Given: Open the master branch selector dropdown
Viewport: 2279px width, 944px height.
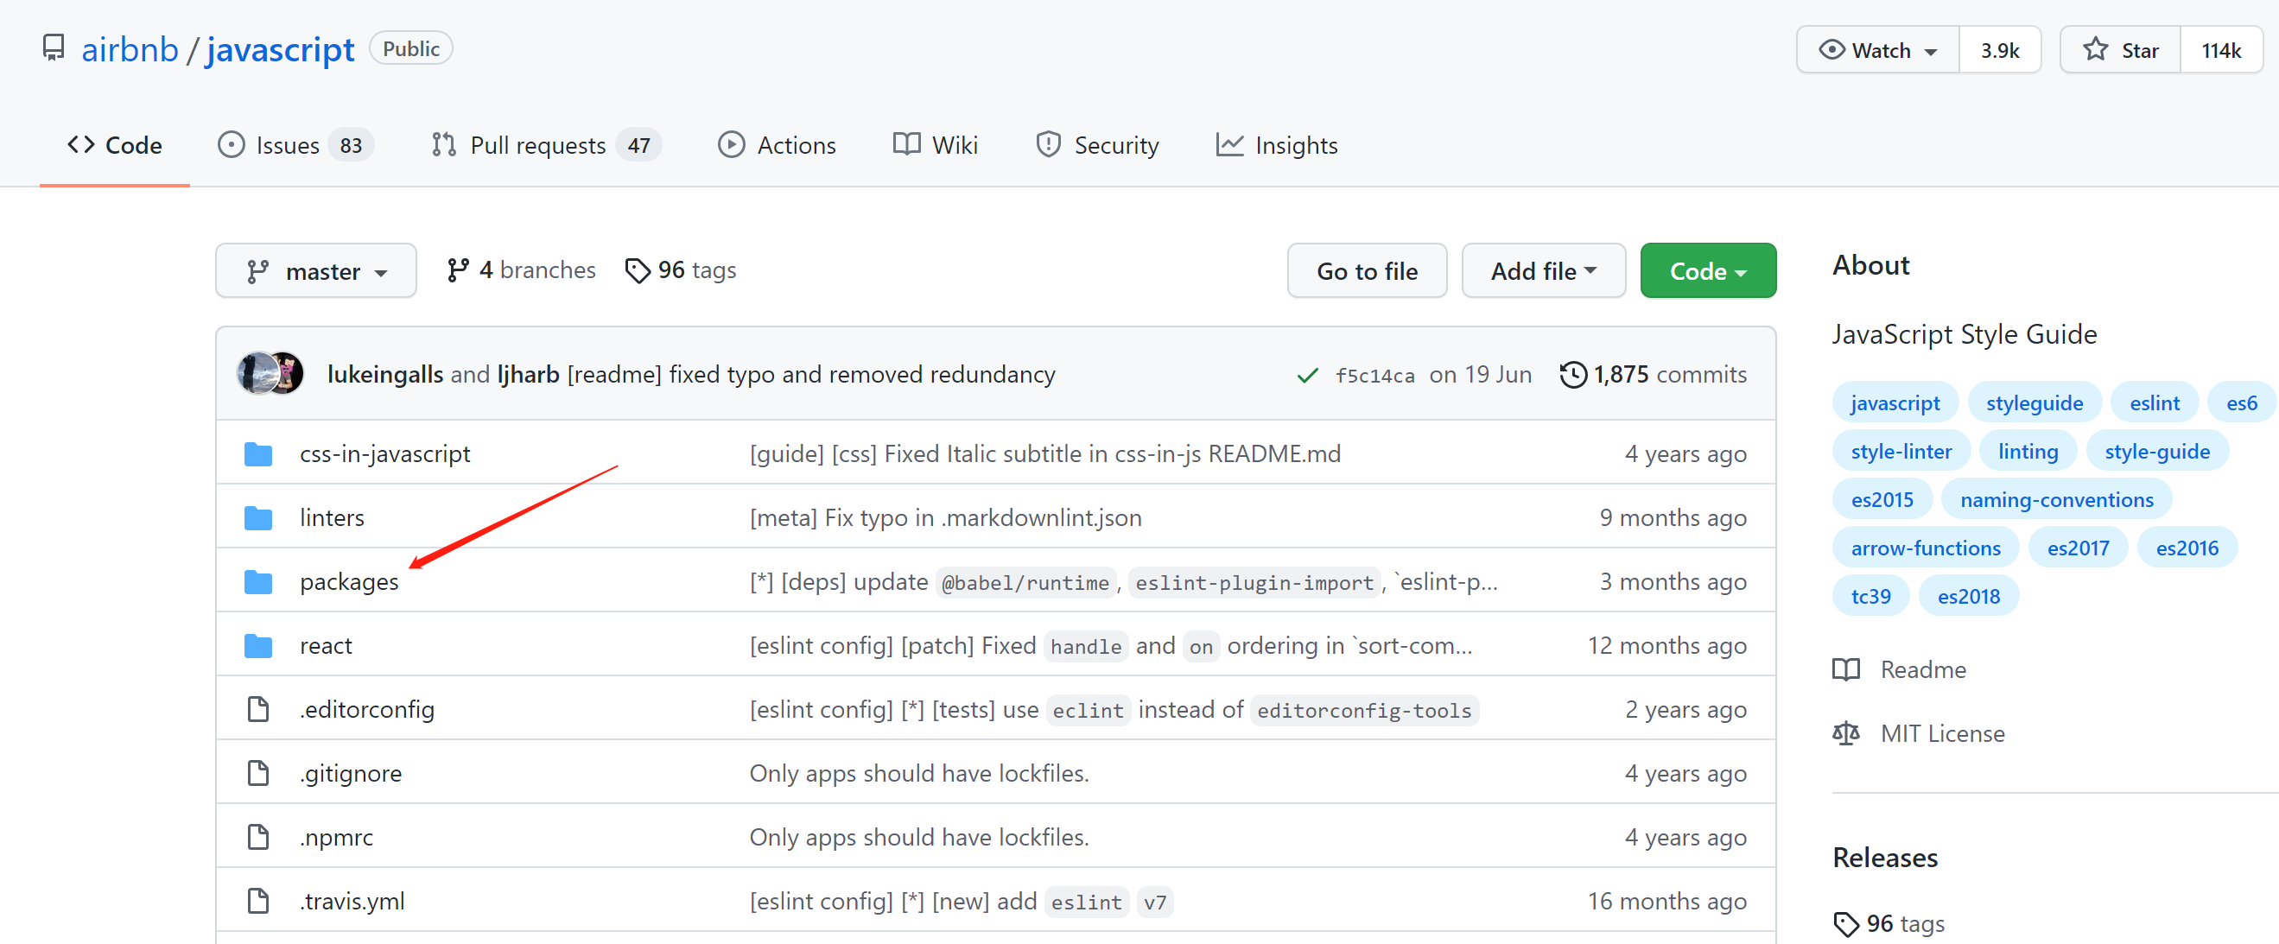Looking at the screenshot, I should [316, 270].
